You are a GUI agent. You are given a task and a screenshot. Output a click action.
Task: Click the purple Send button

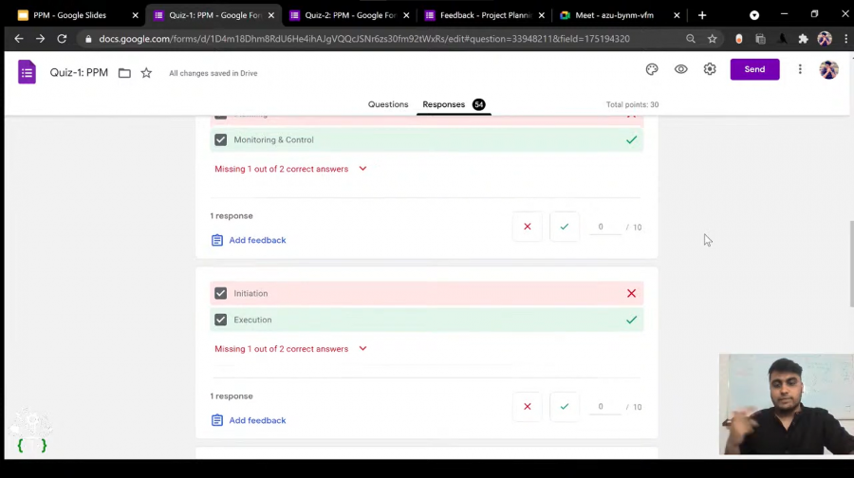(x=754, y=69)
